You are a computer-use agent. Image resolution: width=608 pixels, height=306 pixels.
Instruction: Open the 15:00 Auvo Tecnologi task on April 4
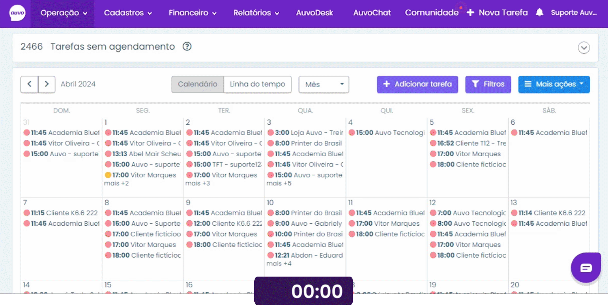pyautogui.click(x=387, y=133)
